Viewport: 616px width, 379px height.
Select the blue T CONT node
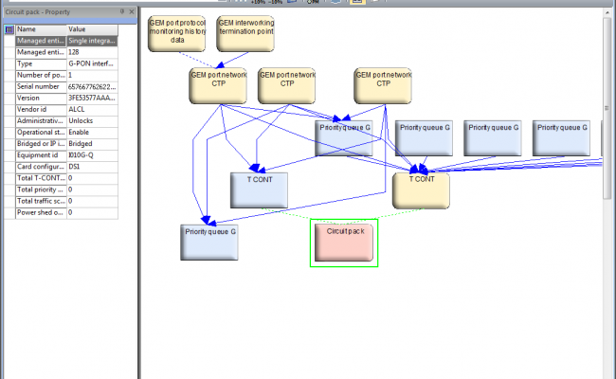pyautogui.click(x=259, y=189)
